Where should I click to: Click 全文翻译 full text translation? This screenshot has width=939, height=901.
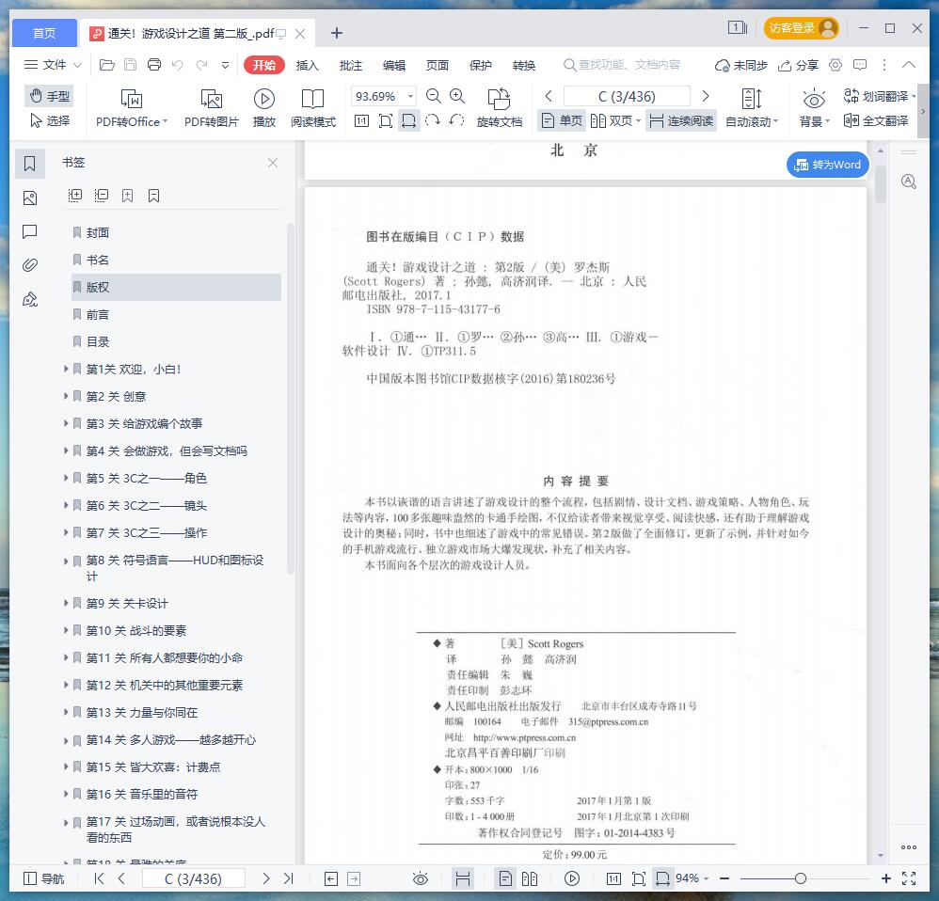tap(876, 121)
